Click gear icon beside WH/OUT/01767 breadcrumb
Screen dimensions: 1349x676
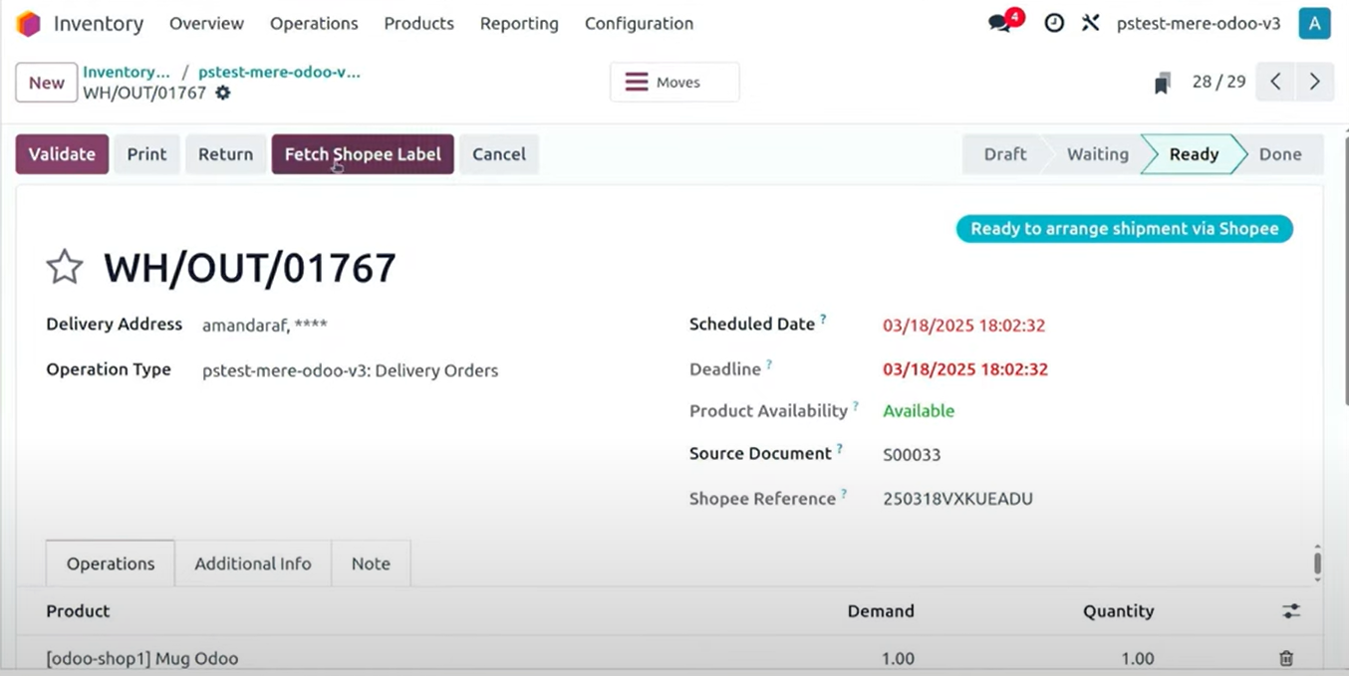pyautogui.click(x=223, y=93)
